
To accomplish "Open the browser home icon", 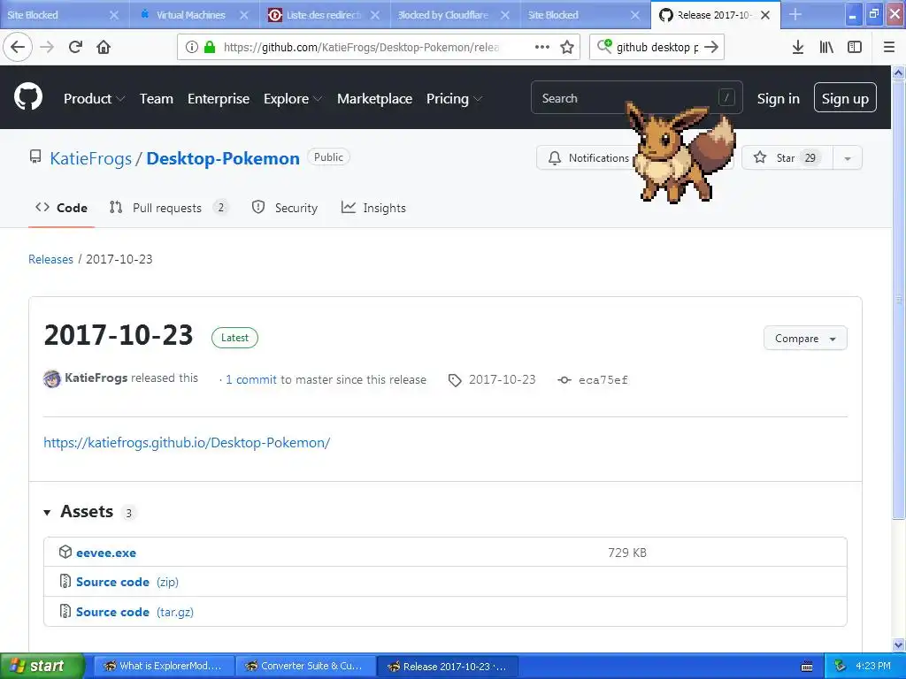I will click(104, 47).
